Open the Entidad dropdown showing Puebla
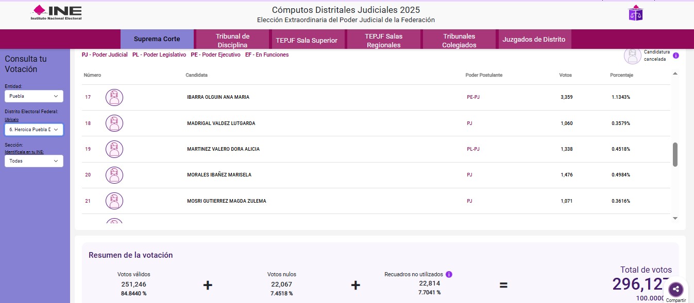 (34, 96)
